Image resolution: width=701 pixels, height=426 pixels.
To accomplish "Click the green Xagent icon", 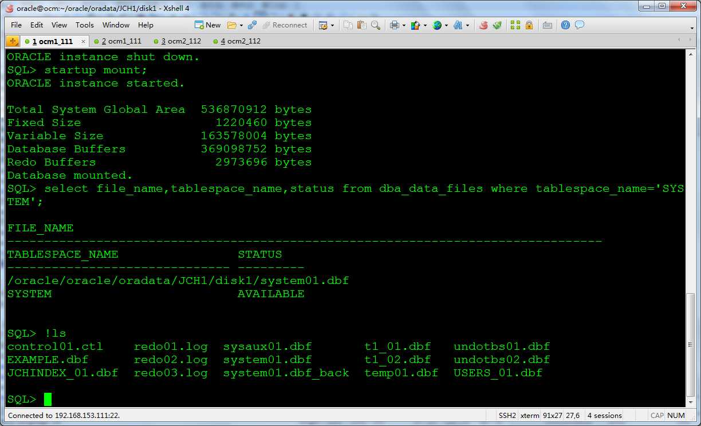I will [x=497, y=25].
